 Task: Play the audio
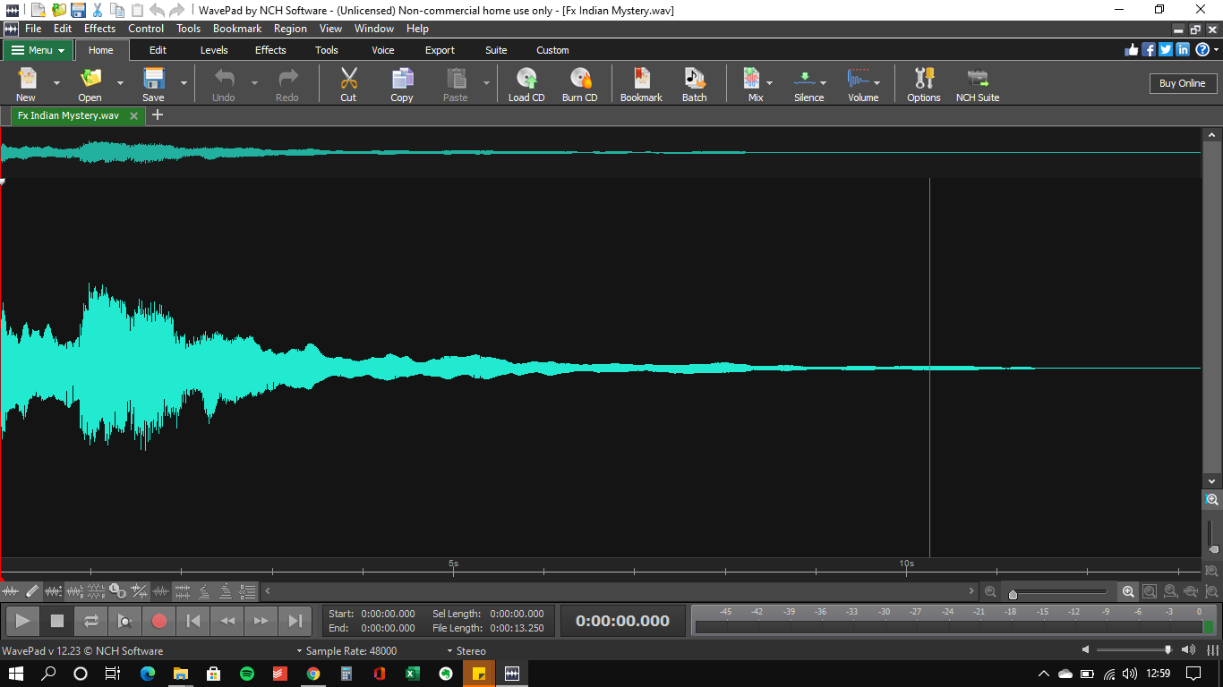23,621
